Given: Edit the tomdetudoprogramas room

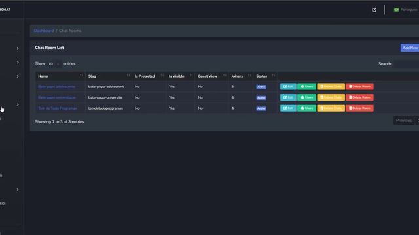Looking at the screenshot, I should [288, 108].
